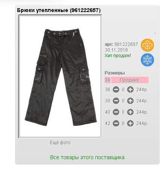The width and height of the screenshot is (160, 169).
Task: Click the black cargo pants product photo
Action: coord(60,76)
